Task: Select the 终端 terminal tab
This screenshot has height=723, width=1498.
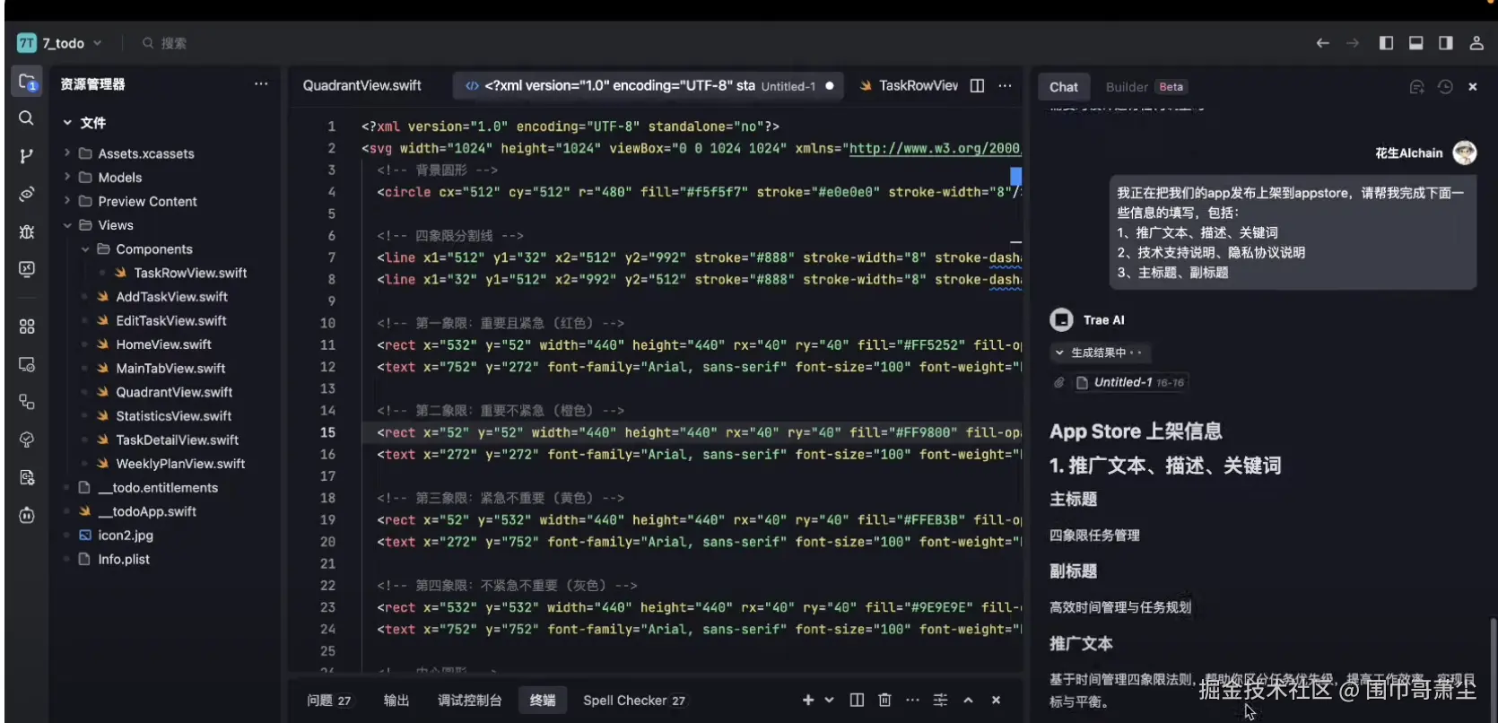Action: 543,700
